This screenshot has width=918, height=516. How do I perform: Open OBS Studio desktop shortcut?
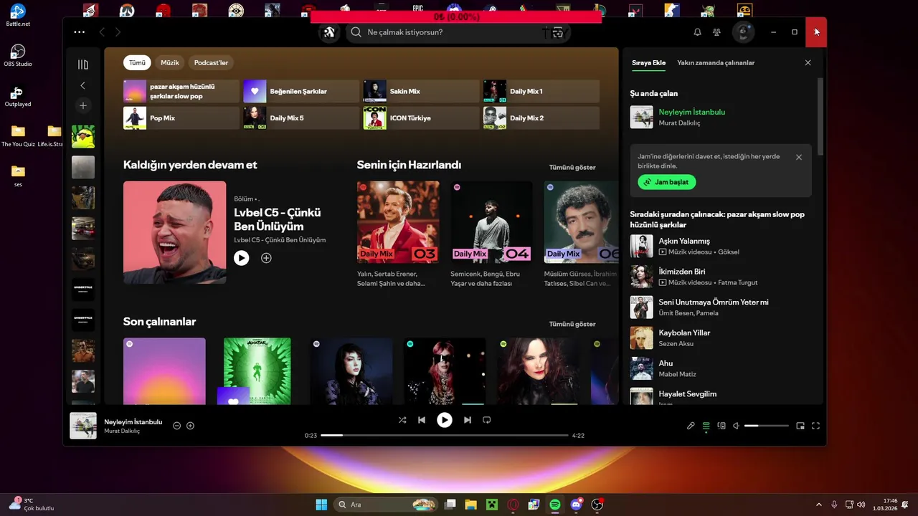coord(18,55)
